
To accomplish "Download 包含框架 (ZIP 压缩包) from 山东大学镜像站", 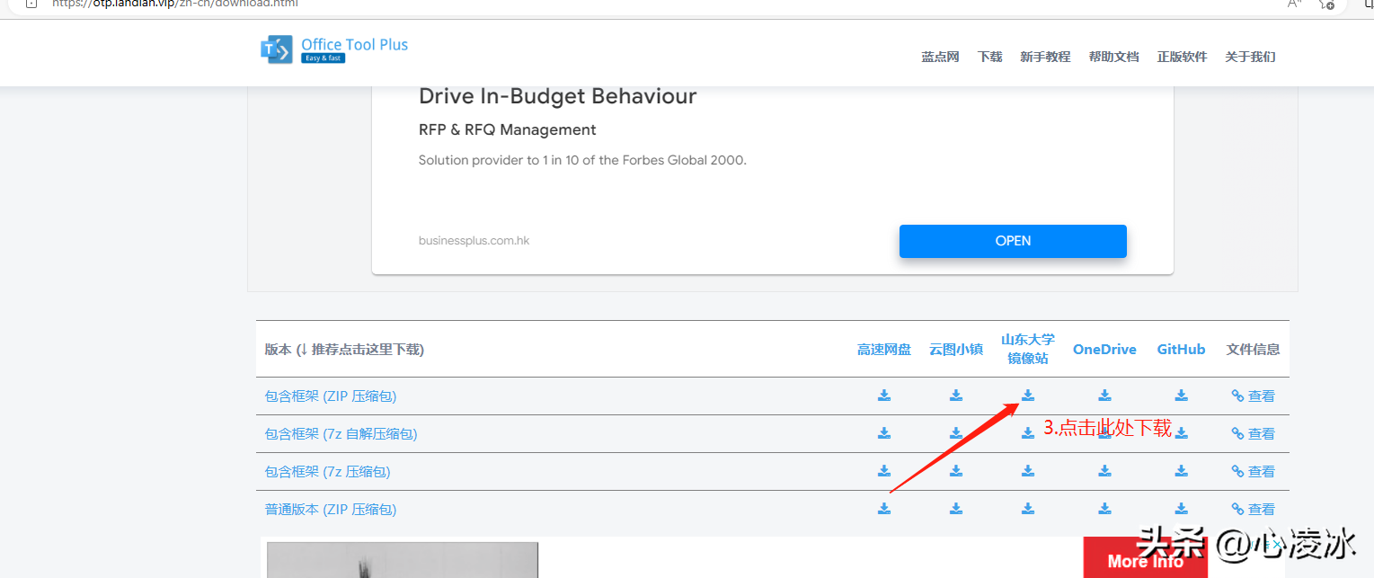I will click(x=1028, y=396).
